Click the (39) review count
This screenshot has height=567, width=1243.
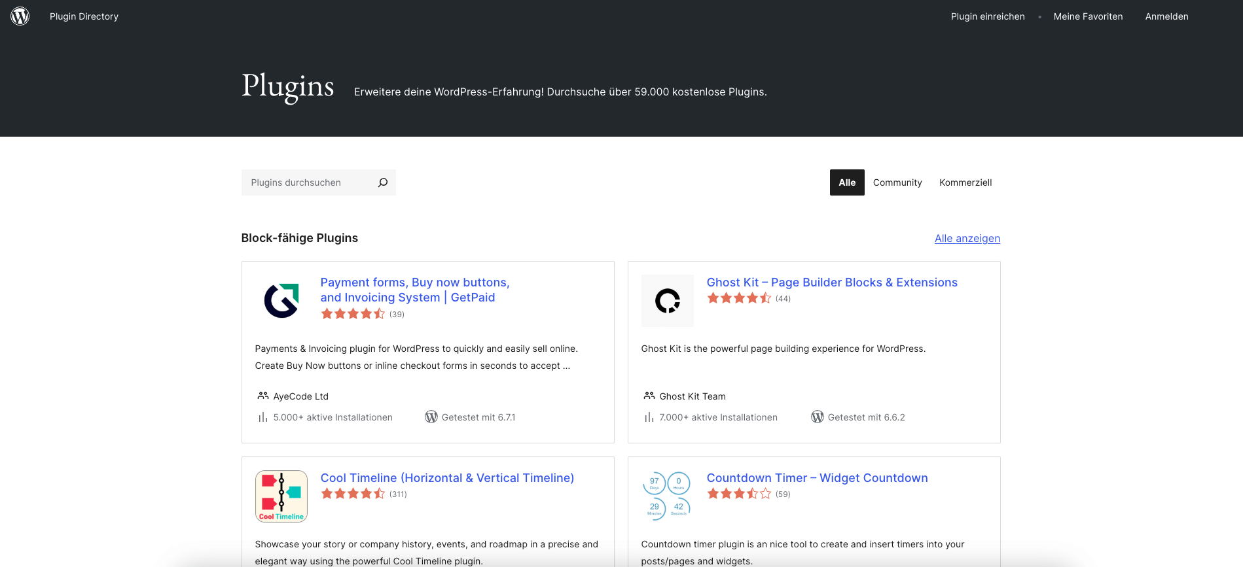[397, 315]
